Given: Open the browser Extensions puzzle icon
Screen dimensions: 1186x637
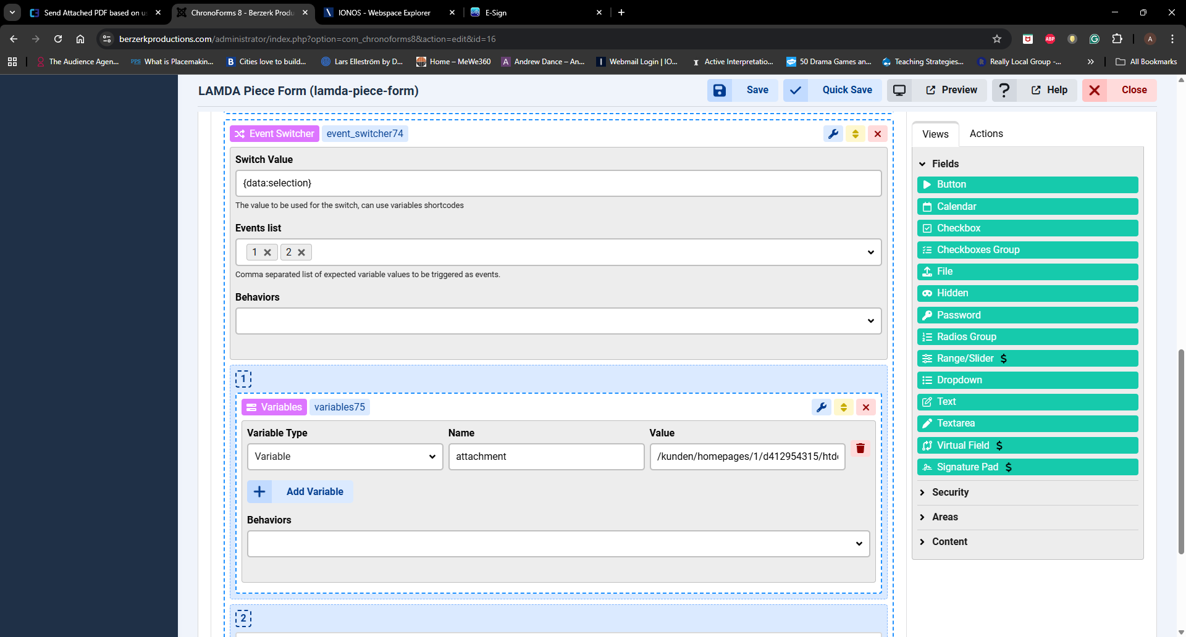Looking at the screenshot, I should tap(1117, 39).
